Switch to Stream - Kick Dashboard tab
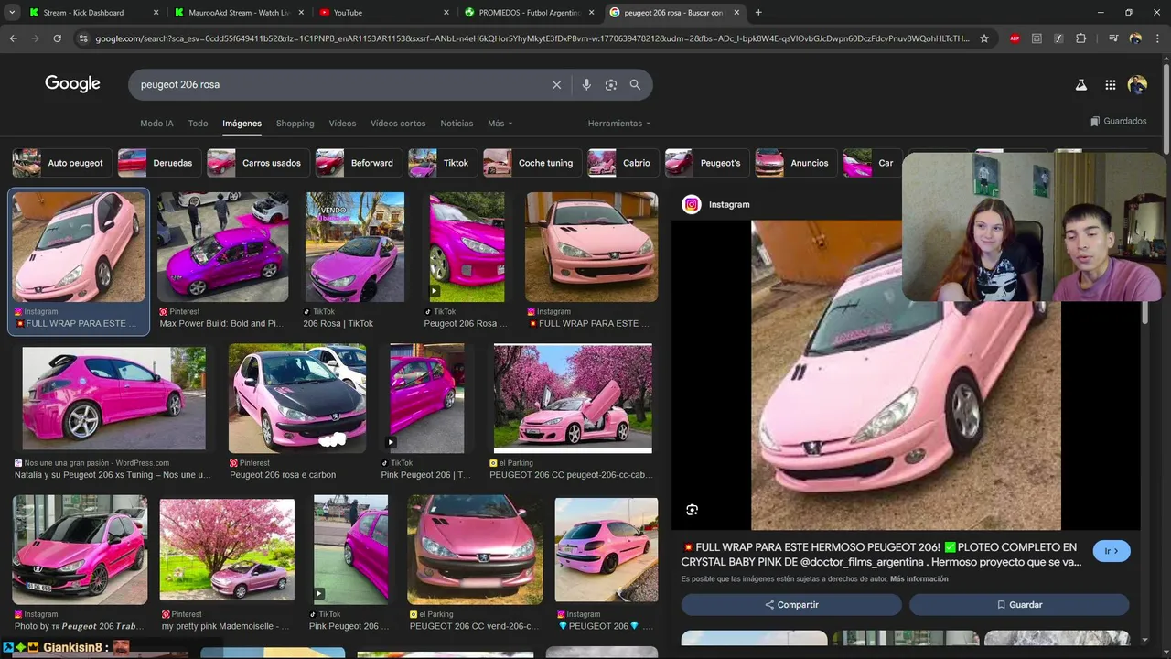 coord(93,13)
